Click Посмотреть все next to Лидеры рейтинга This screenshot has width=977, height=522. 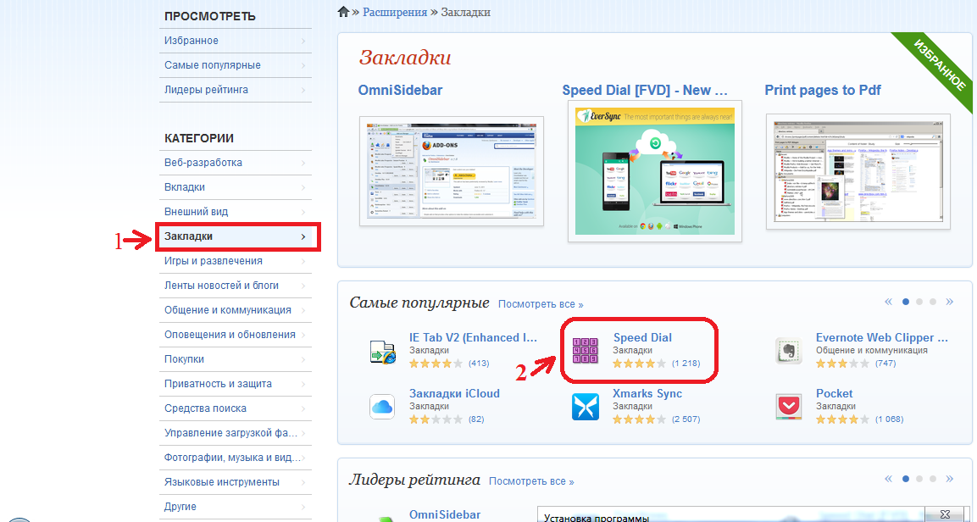coord(531,481)
